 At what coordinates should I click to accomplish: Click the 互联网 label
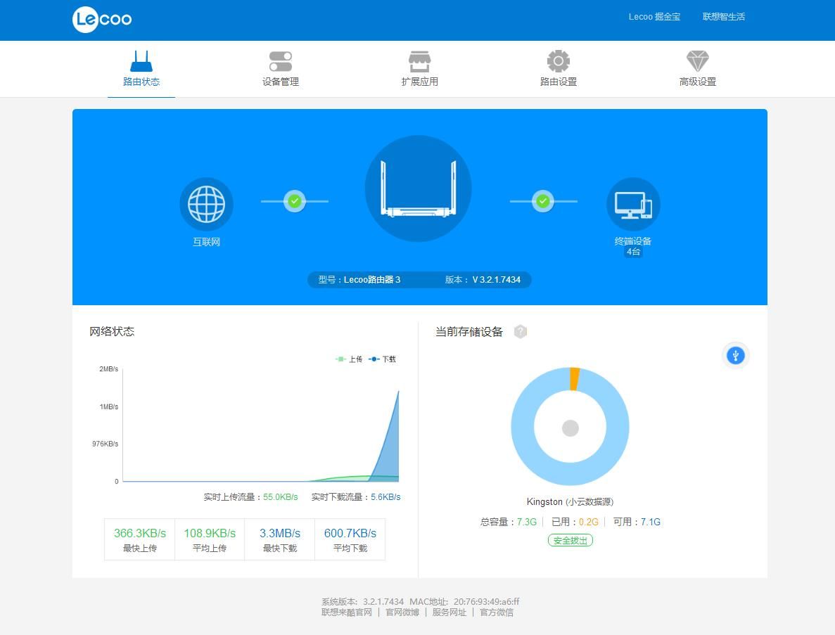click(x=207, y=242)
